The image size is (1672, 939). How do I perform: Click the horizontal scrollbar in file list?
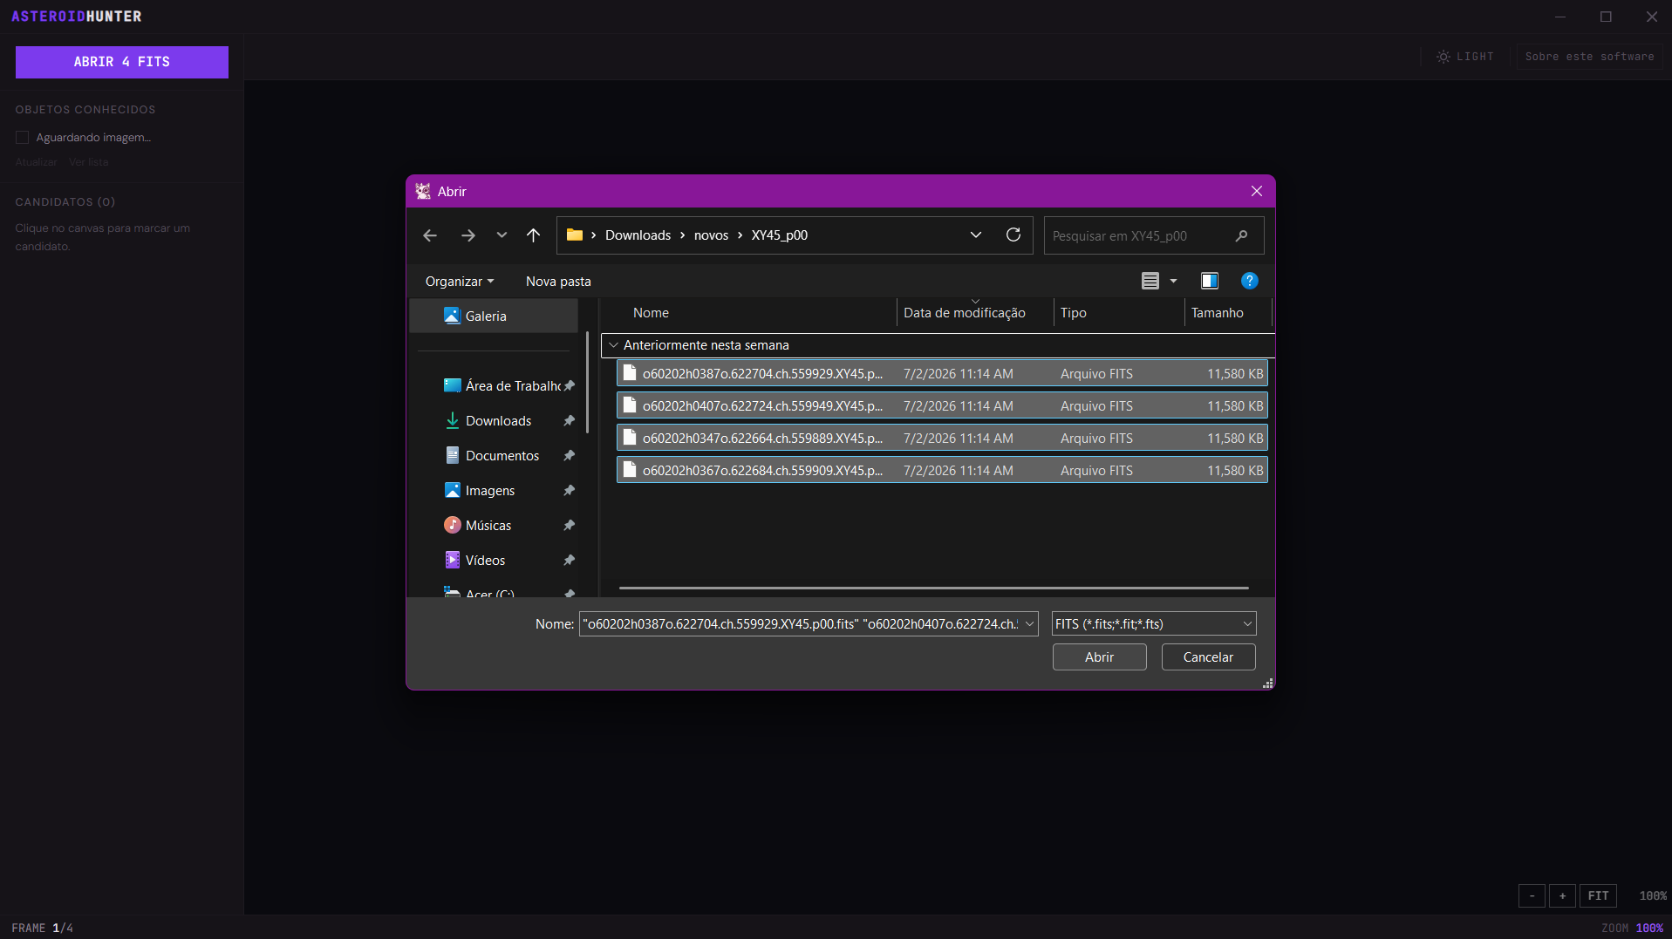click(933, 588)
